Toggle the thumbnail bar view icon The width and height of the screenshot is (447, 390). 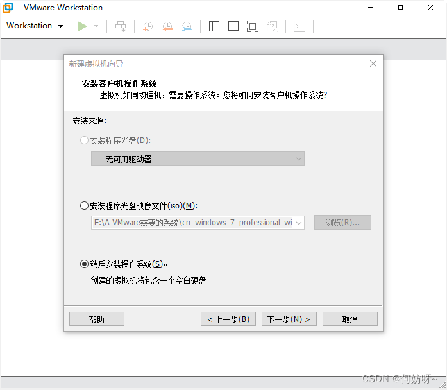pos(233,26)
